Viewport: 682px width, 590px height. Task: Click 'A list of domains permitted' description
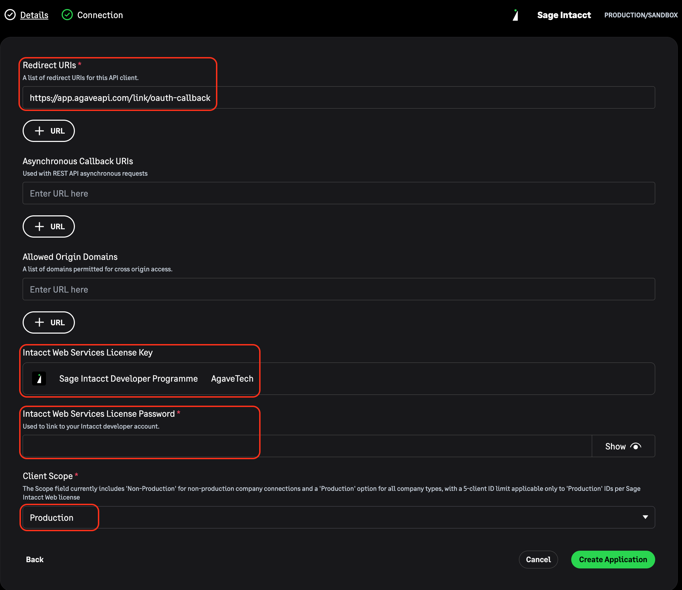click(98, 269)
